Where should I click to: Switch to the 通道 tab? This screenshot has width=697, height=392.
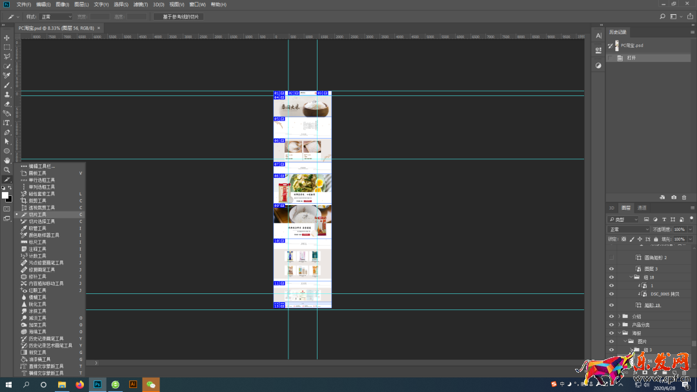(x=641, y=208)
